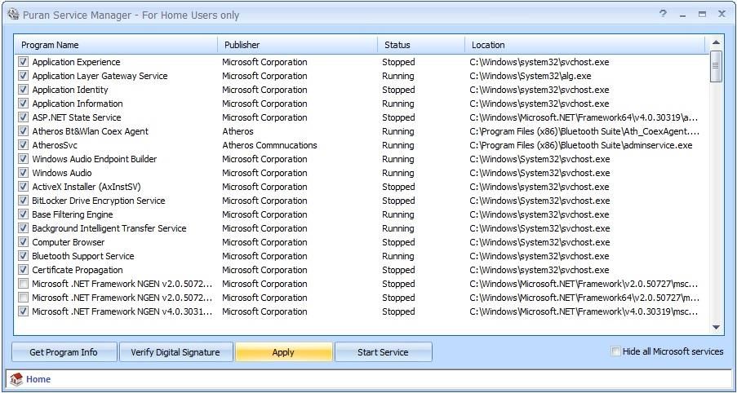The image size is (737, 393).
Task: Uncheck the Base Filtering Engine checkbox
Action: click(x=23, y=214)
